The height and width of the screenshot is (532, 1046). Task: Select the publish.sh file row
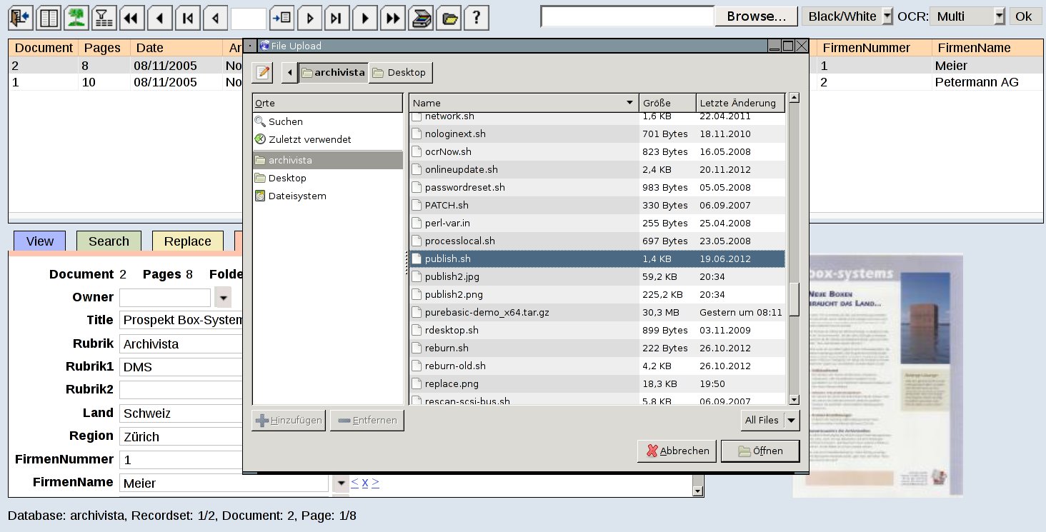pos(597,259)
